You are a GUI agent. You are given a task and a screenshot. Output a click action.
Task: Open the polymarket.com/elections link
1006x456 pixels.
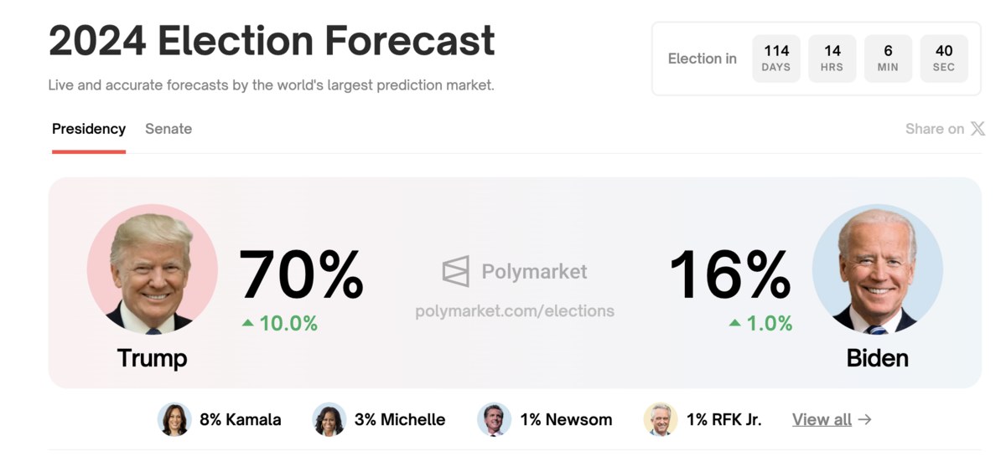[x=515, y=311]
